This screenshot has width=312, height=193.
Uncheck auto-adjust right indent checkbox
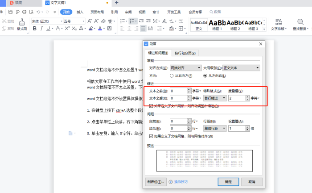151,106
